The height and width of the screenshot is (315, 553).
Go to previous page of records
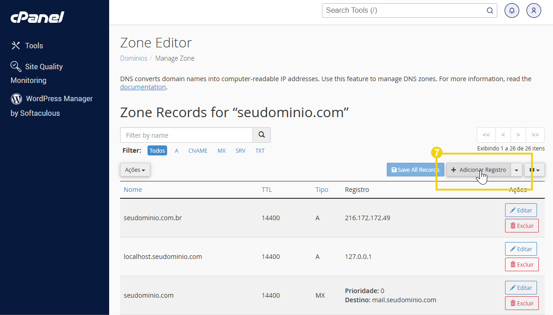503,135
